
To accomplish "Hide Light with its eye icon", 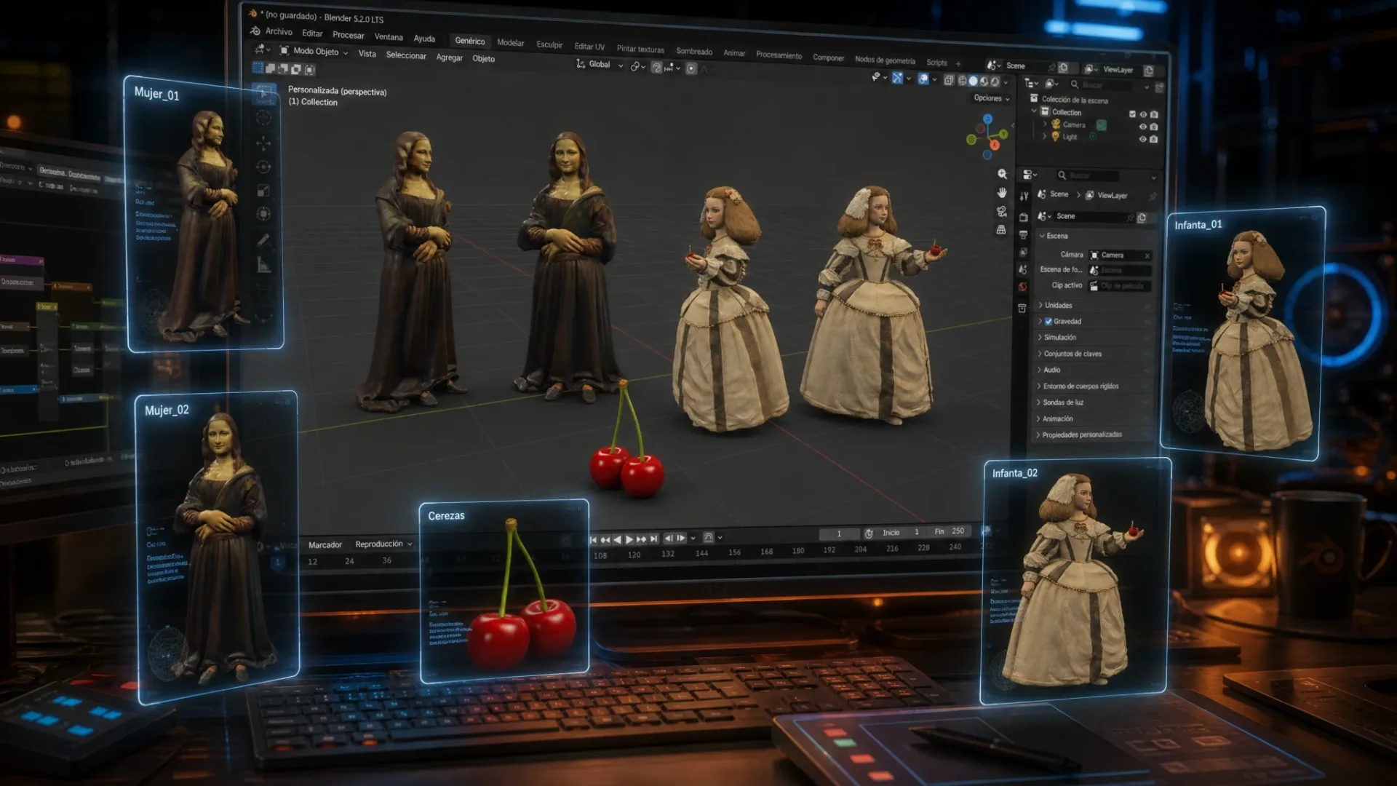I will pyautogui.click(x=1142, y=139).
